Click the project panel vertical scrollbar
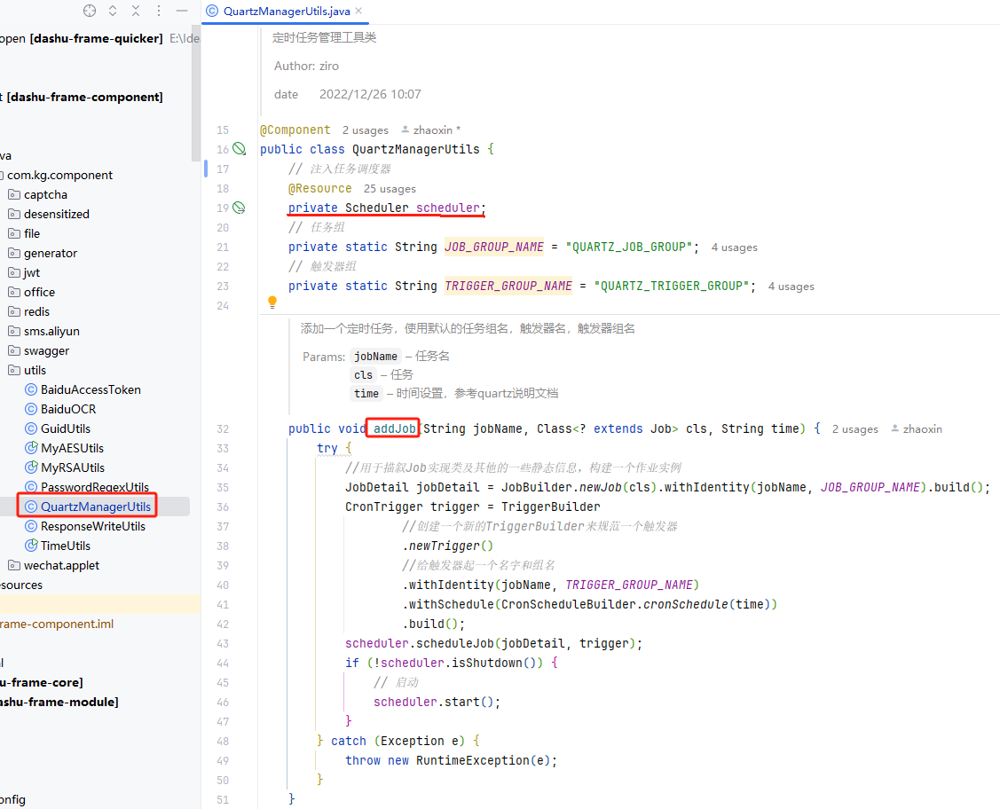Viewport: 1000px width, 809px height. (x=196, y=94)
